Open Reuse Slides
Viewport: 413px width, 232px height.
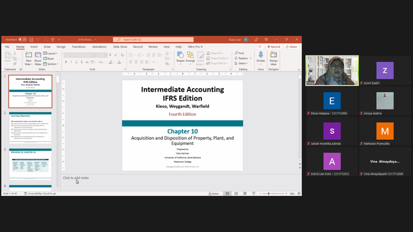click(38, 59)
